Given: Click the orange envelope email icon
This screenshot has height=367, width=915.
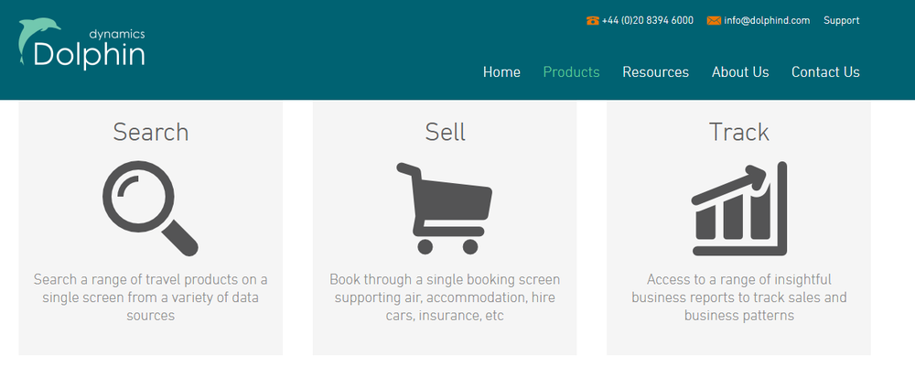Looking at the screenshot, I should point(714,20).
